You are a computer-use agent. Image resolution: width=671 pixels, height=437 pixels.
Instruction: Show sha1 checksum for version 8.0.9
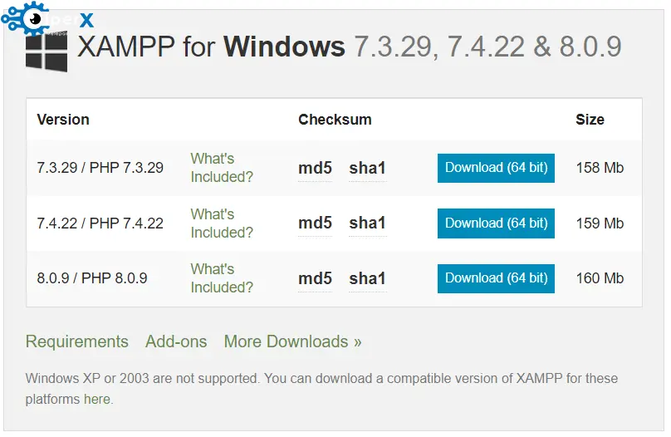[x=367, y=279]
